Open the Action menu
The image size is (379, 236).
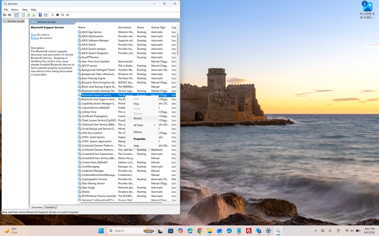[15, 10]
